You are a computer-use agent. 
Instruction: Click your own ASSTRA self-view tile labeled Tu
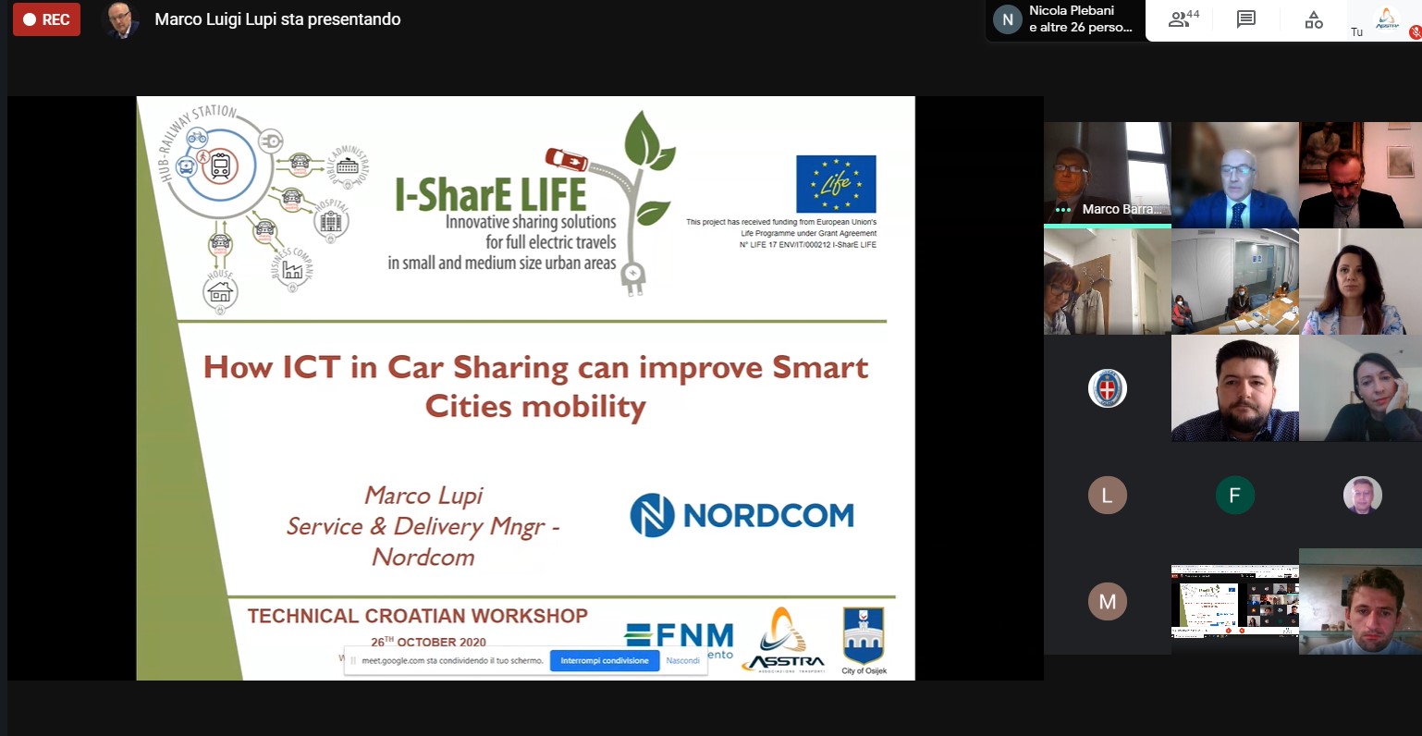(1384, 20)
